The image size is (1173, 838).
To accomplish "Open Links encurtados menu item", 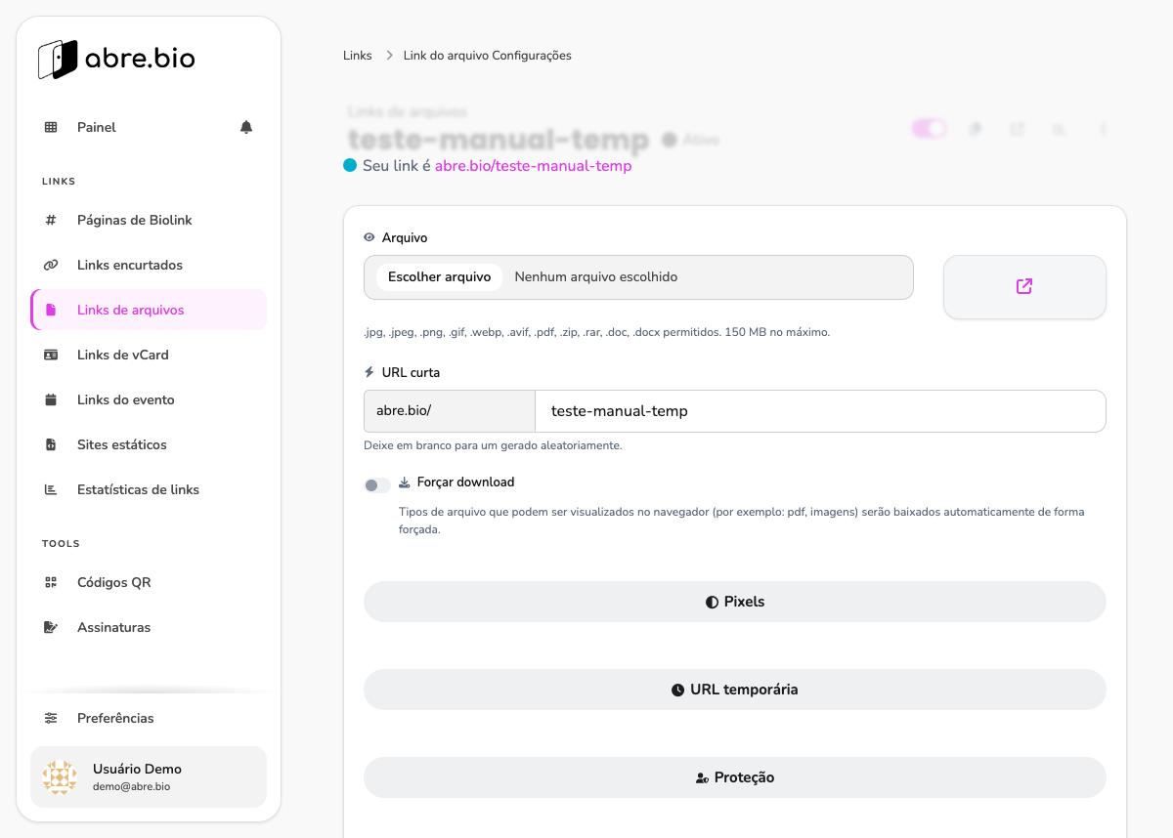I will (x=149, y=266).
